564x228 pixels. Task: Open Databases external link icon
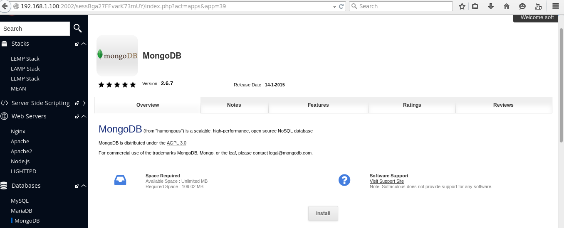pos(77,186)
